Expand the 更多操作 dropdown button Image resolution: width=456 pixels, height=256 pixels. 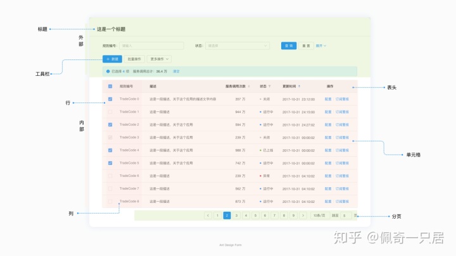click(x=159, y=59)
